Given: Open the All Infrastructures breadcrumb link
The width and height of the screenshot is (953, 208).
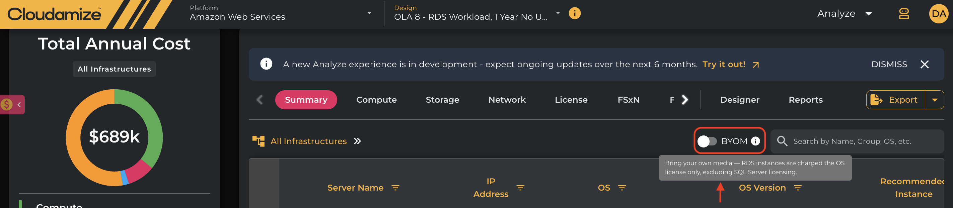Looking at the screenshot, I should coord(308,141).
